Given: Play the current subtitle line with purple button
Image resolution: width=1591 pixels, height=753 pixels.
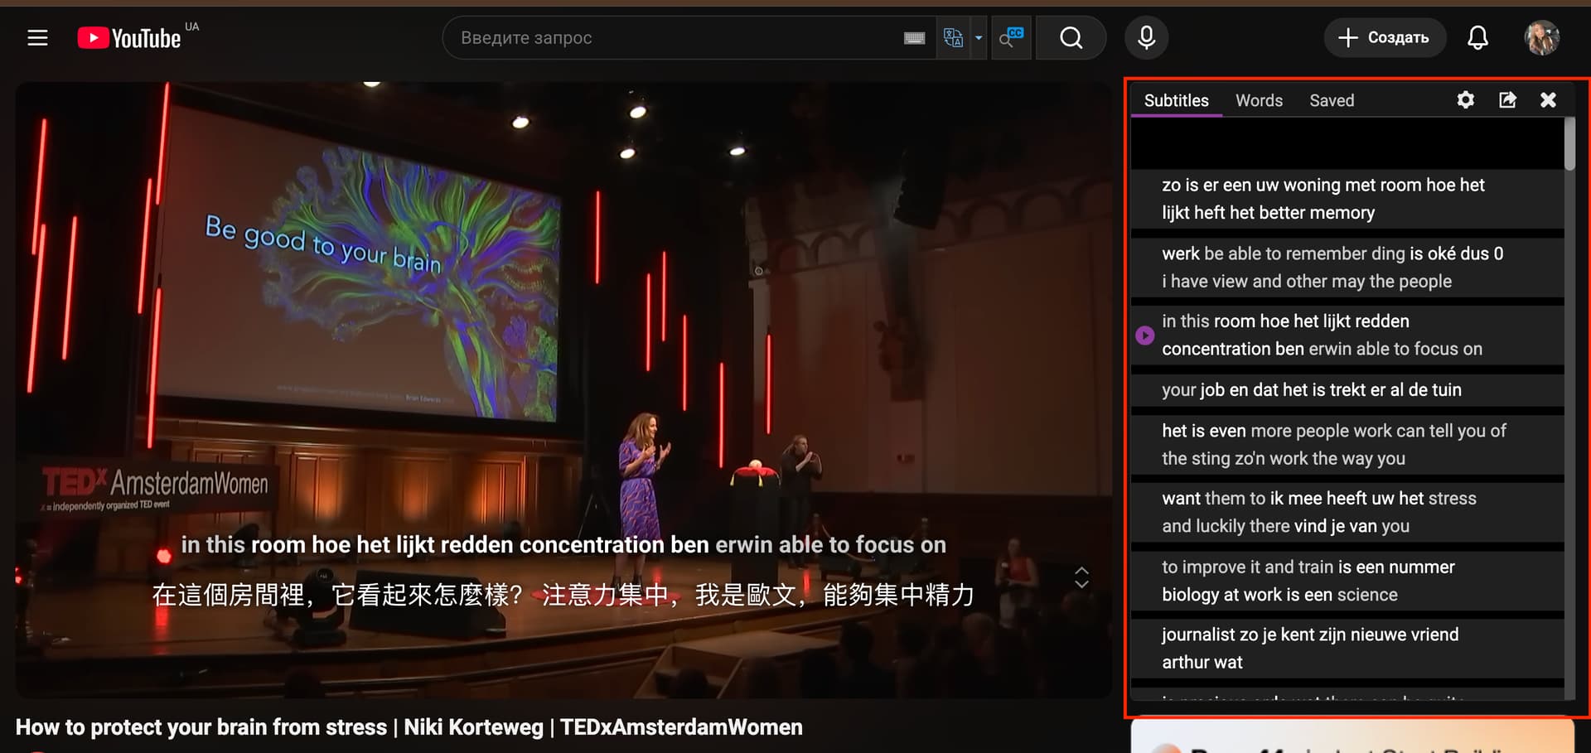Looking at the screenshot, I should pos(1144,335).
